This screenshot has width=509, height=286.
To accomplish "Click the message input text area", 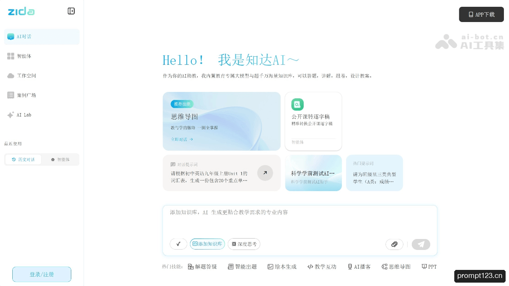I will point(299,220).
